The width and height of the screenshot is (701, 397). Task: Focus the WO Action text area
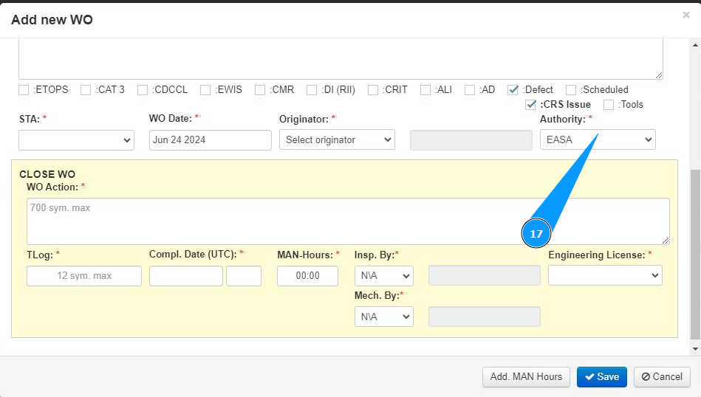click(348, 221)
